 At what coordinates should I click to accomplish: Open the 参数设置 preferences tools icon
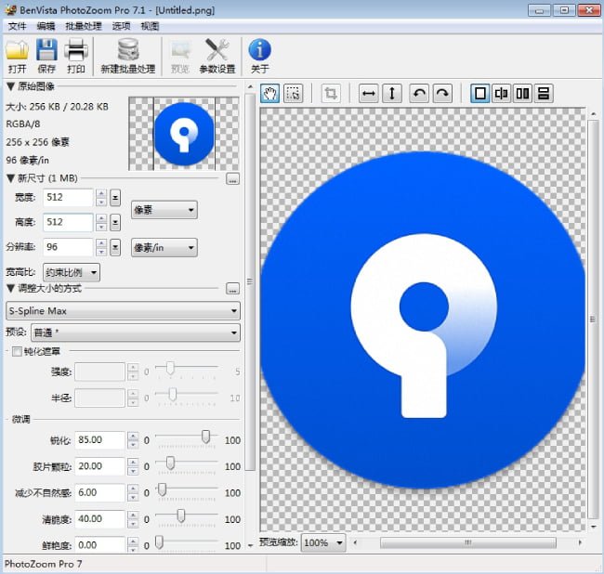217,56
